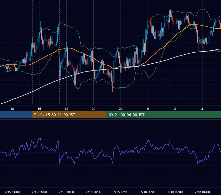Click the NY 21:00-06:00 JST session bar

(163, 115)
